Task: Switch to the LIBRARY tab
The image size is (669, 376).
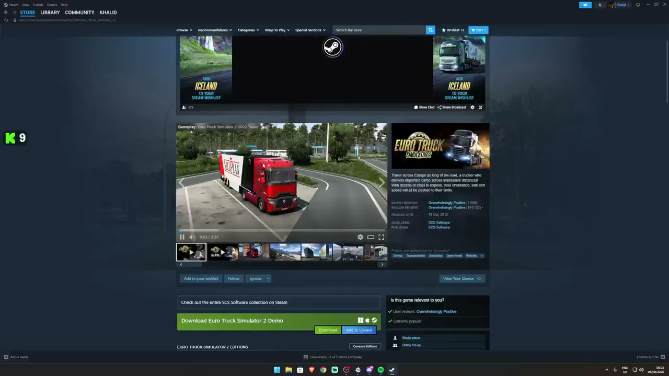Action: tap(50, 13)
